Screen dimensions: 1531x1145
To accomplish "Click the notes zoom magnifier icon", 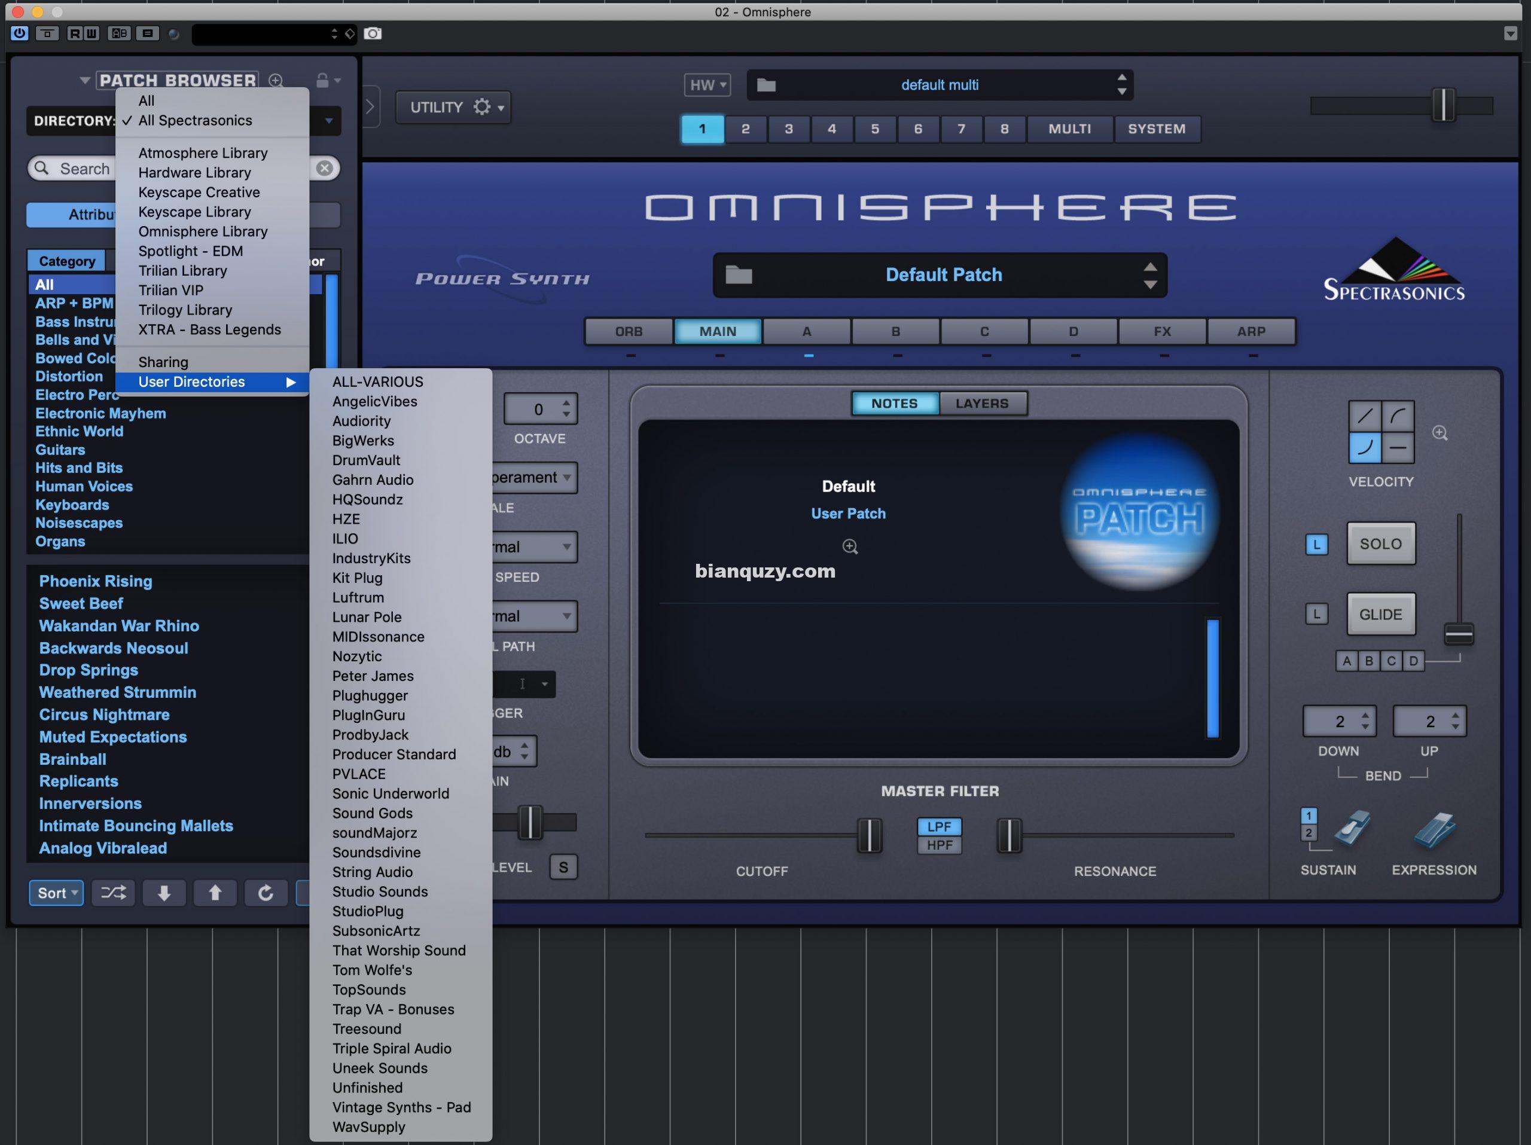I will click(850, 547).
